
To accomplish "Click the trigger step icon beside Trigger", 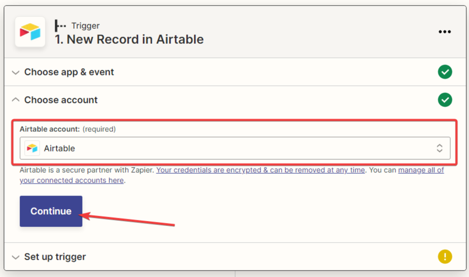I will 60,25.
